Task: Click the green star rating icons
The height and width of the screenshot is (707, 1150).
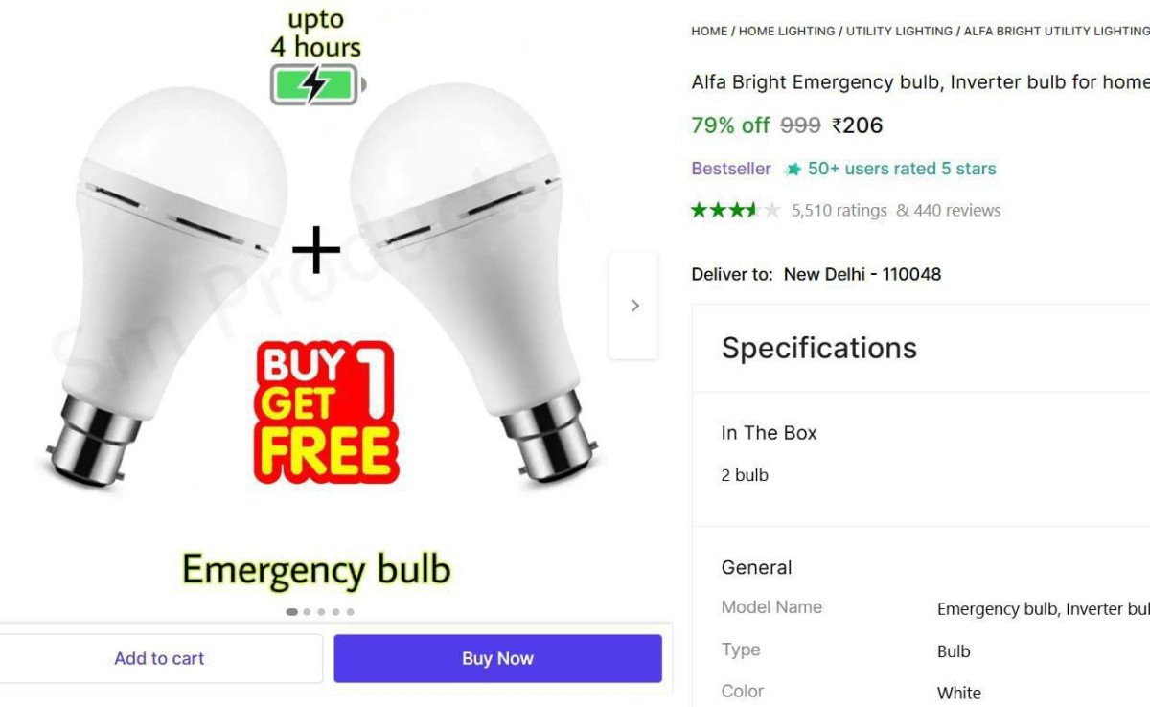Action: [736, 210]
